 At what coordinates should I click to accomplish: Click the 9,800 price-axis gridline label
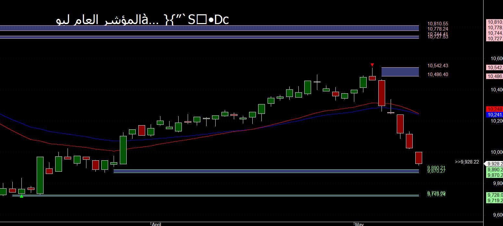click(x=498, y=183)
